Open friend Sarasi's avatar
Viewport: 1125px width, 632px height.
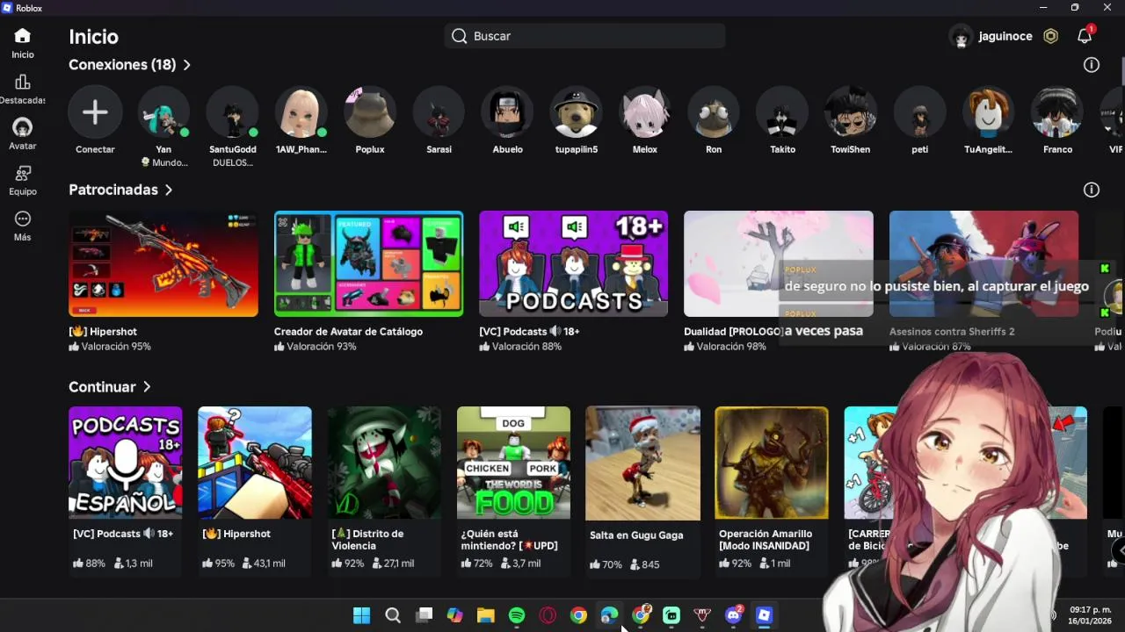[x=439, y=111]
